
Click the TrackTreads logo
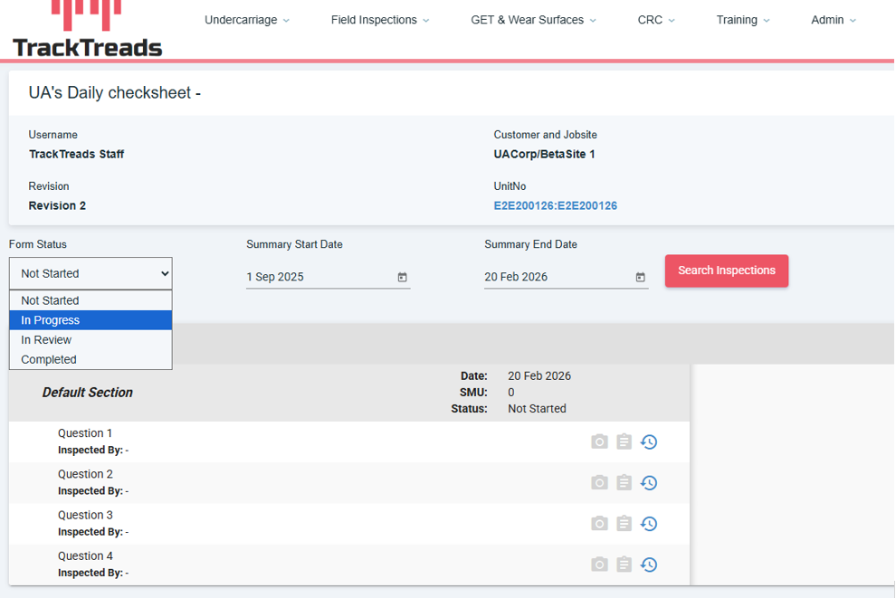(x=87, y=30)
